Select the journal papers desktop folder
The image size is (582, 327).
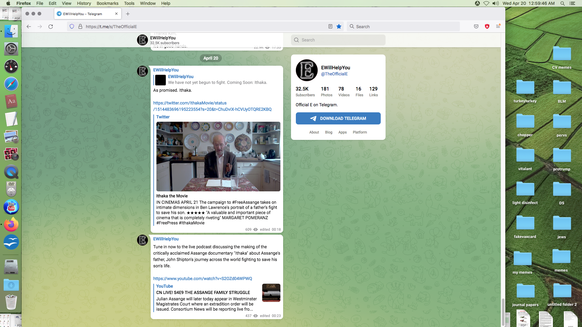click(x=525, y=295)
